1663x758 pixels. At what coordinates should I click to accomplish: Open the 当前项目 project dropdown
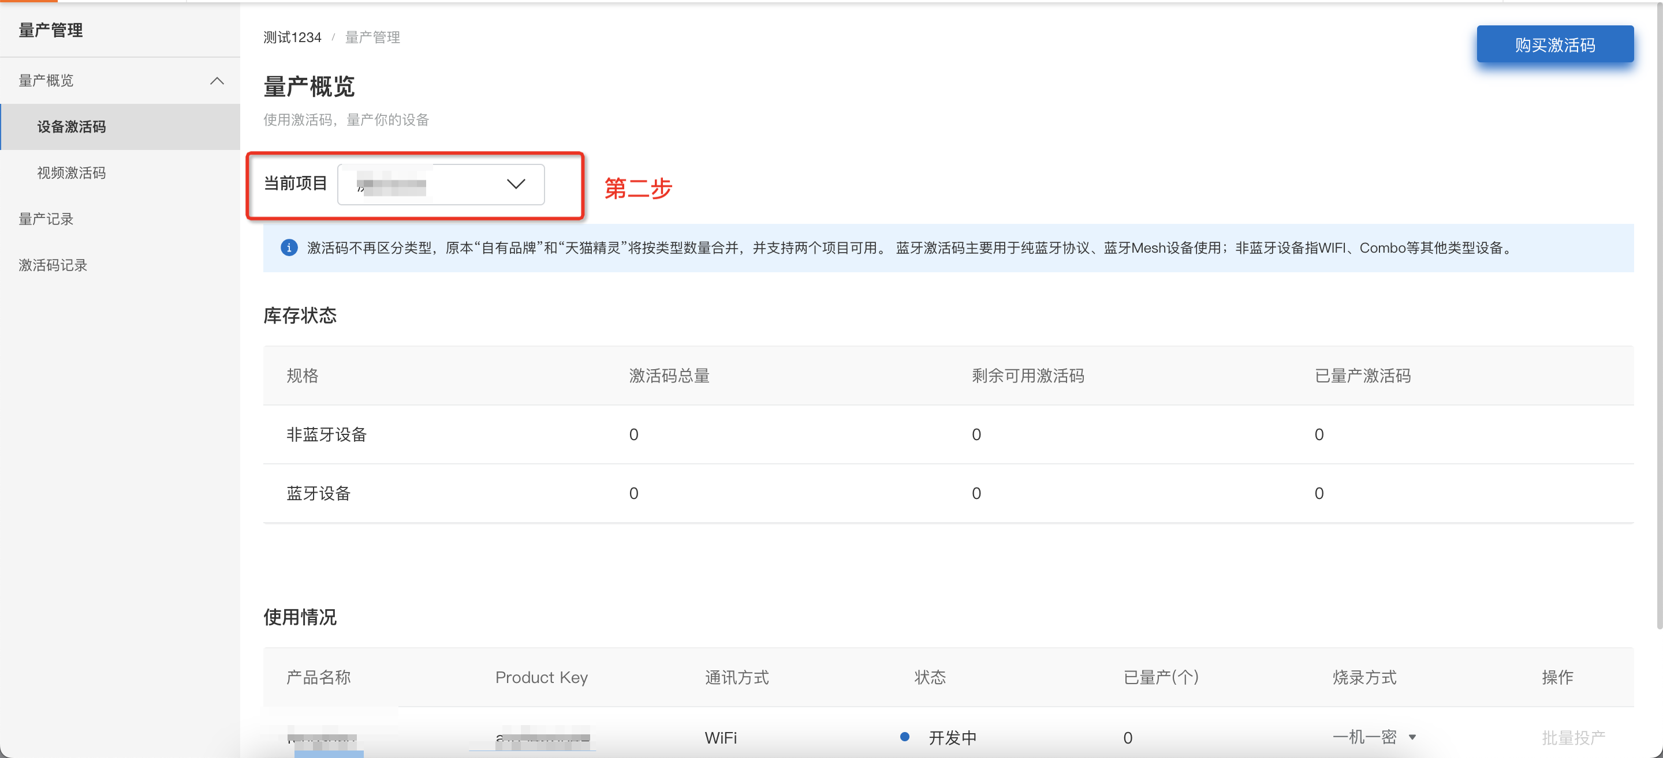(441, 185)
